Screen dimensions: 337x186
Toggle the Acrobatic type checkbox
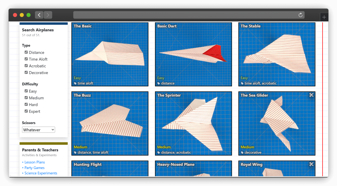pyautogui.click(x=26, y=66)
